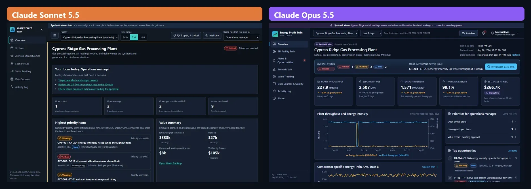Screen dimensions: 531x189
Task: Open Data Sources database icon in Sonnet sidebar
Action: click(x=12, y=79)
